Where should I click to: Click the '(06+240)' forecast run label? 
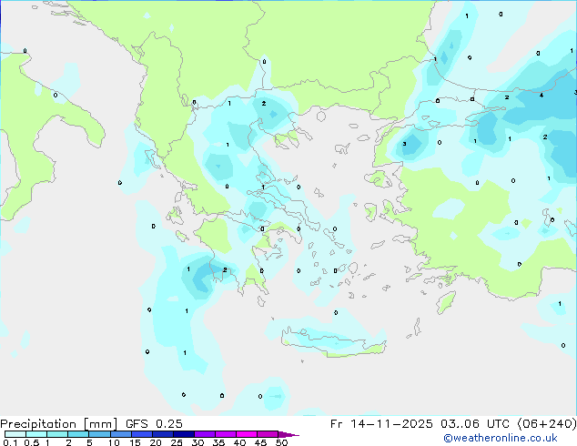click(547, 424)
